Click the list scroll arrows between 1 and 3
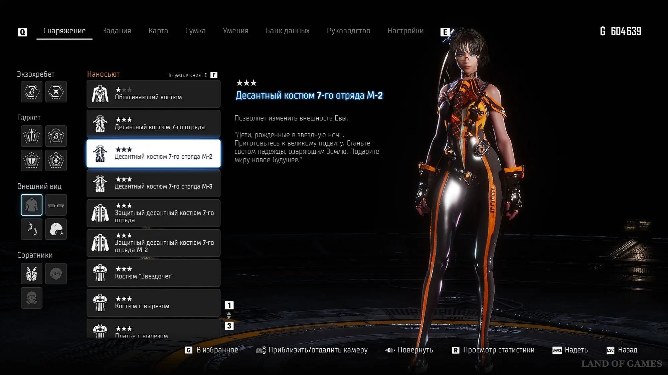668x375 pixels. [229, 315]
